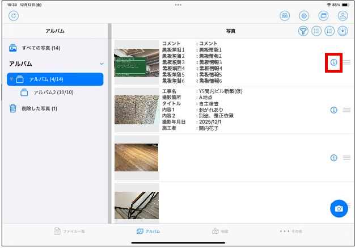This screenshot has width=355, height=248.
Task: Open info for the YS関内ビル新築 photo
Action: point(333,110)
